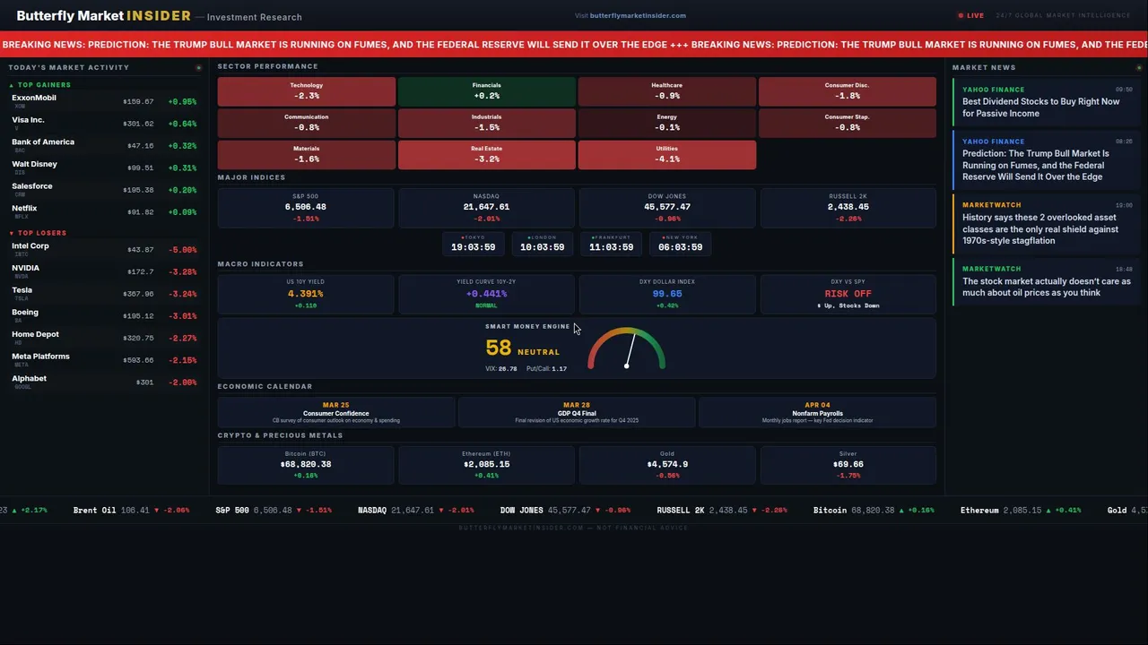
Task: Click the New York world clock
Action: [x=681, y=244]
